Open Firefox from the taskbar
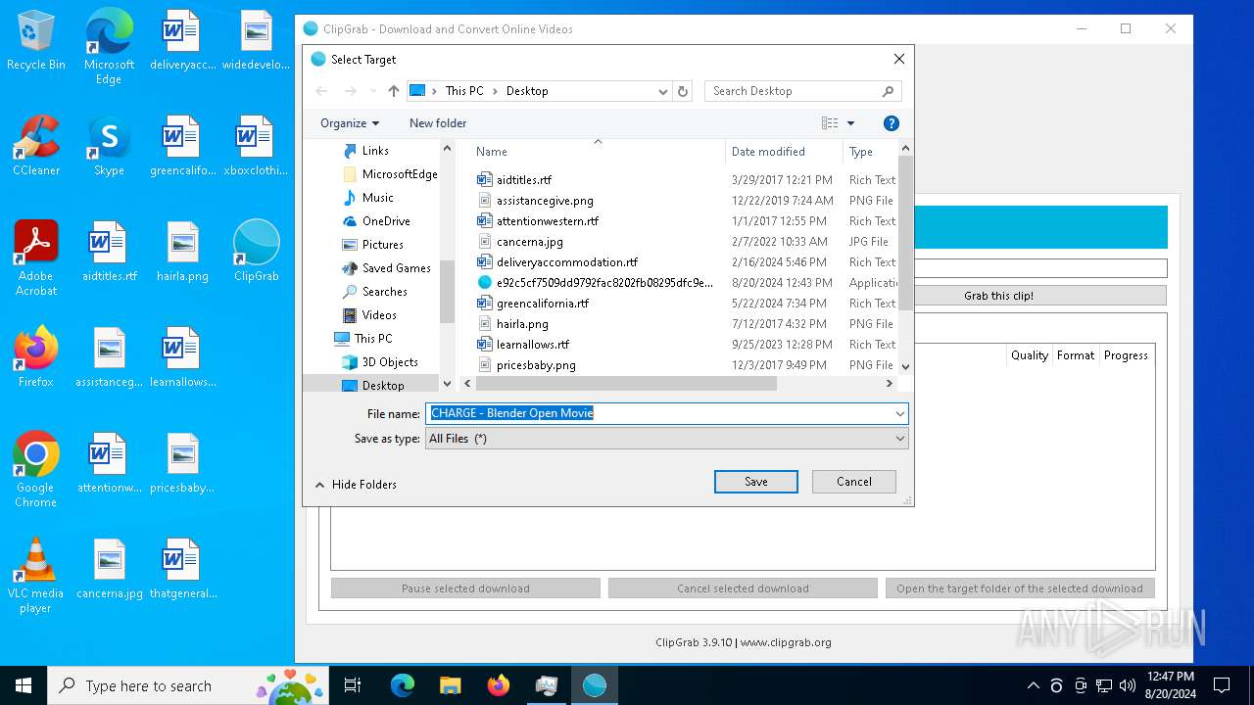Image resolution: width=1254 pixels, height=705 pixels. click(498, 685)
